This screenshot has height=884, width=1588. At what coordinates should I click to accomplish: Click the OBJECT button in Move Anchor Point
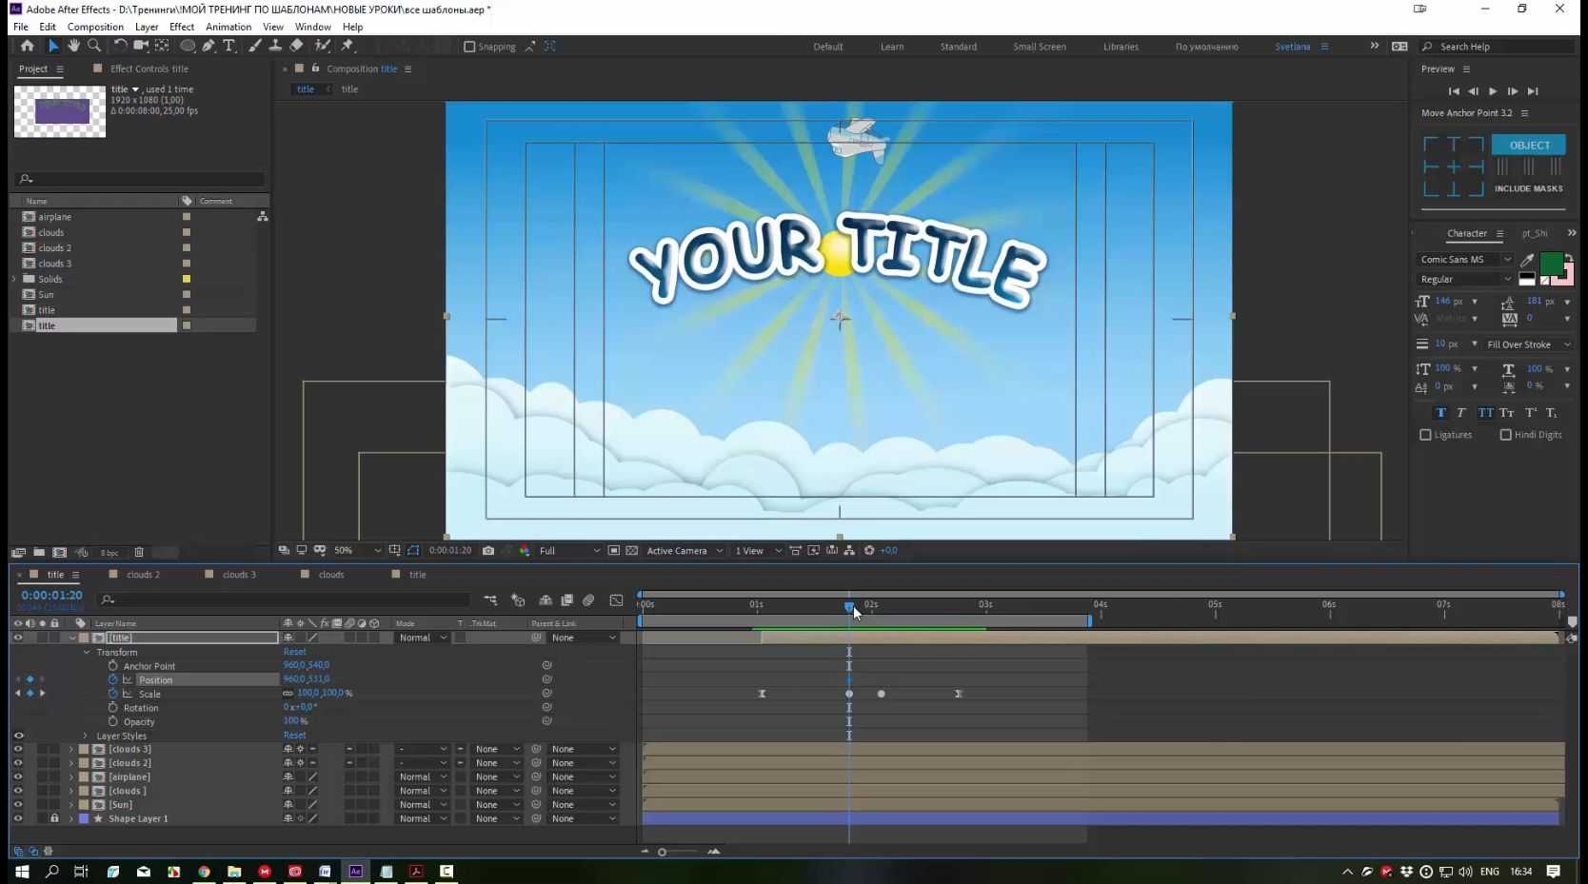tap(1529, 145)
